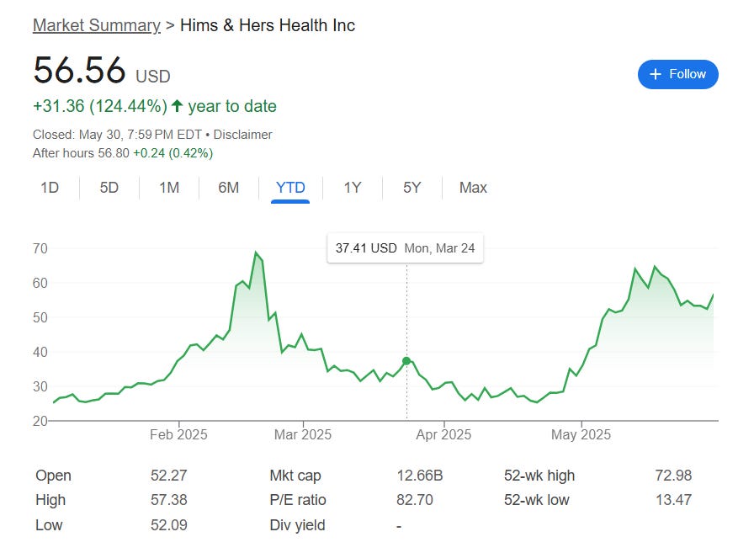Image resolution: width=754 pixels, height=553 pixels.
Task: Click the May 2025 axis label
Action: (x=581, y=434)
